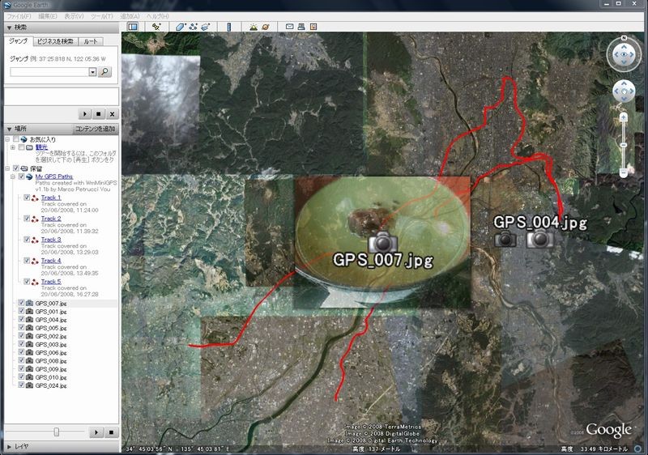Click the magnifier search button
The height and width of the screenshot is (455, 648).
pyautogui.click(x=105, y=72)
